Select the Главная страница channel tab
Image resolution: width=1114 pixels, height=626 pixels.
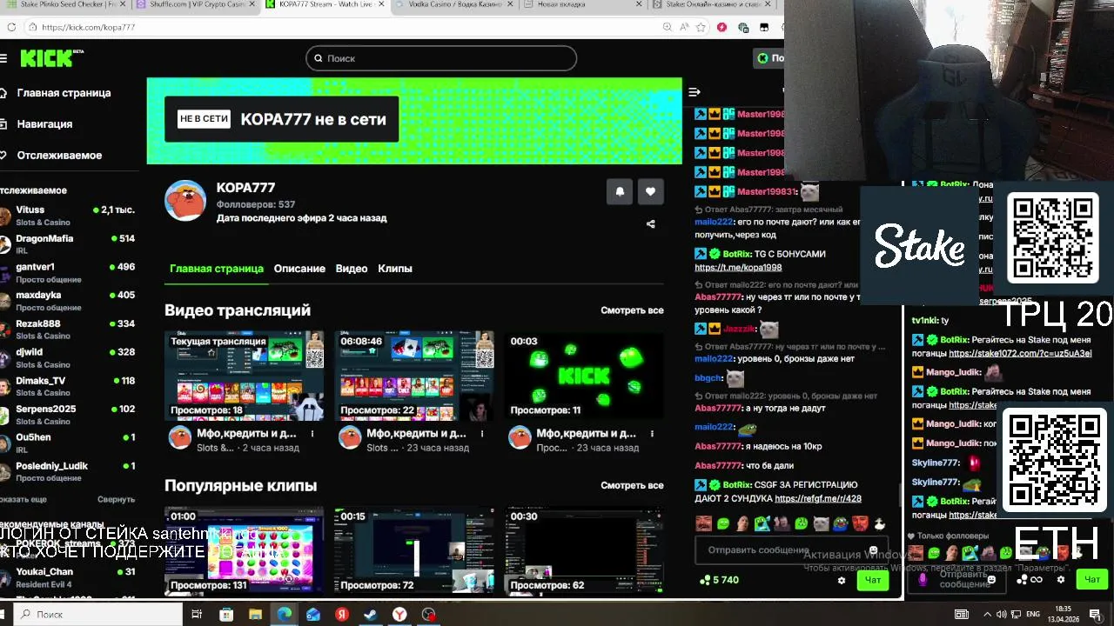click(x=217, y=269)
